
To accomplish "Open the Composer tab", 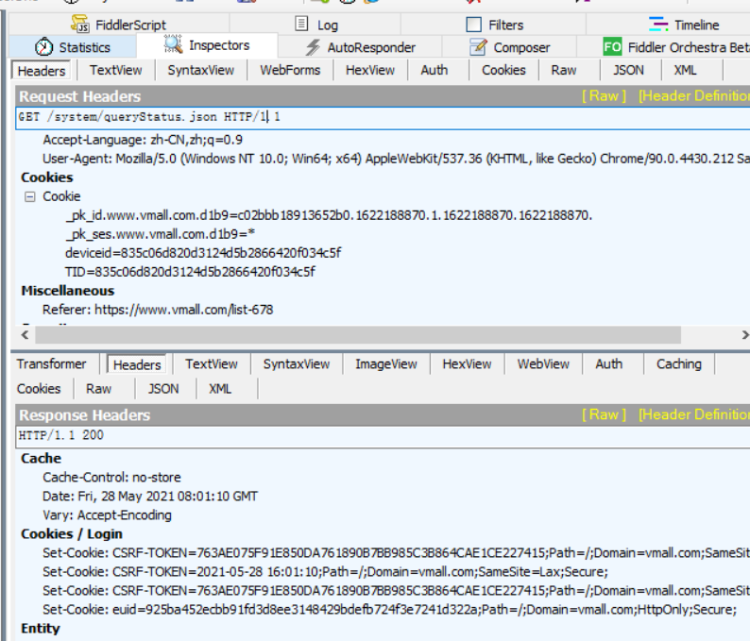I will (x=509, y=47).
